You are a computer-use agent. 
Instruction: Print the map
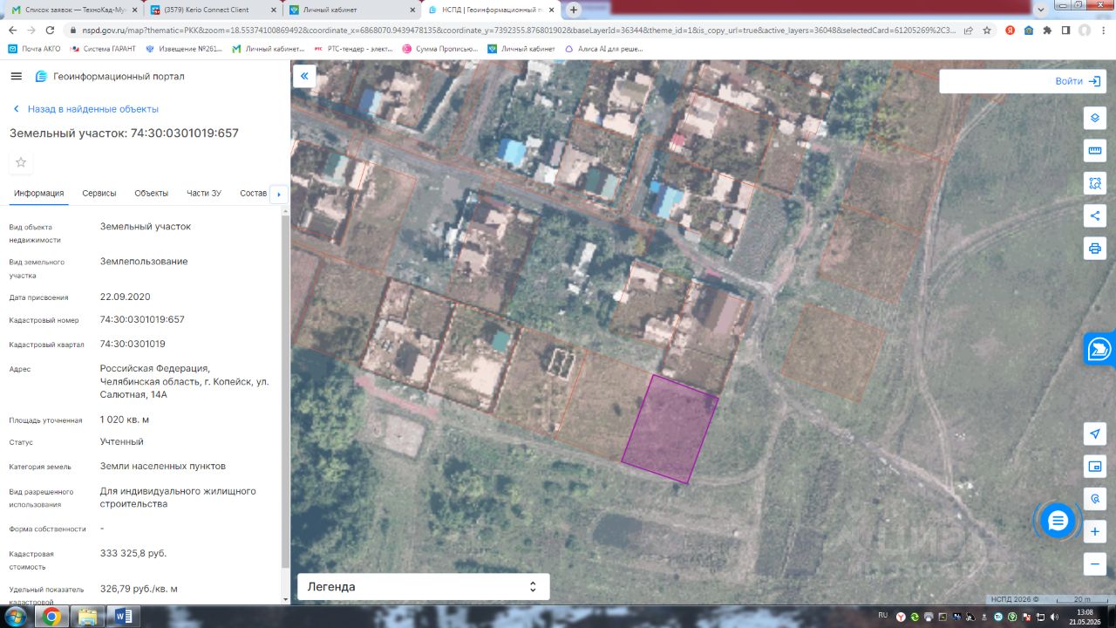(1095, 249)
